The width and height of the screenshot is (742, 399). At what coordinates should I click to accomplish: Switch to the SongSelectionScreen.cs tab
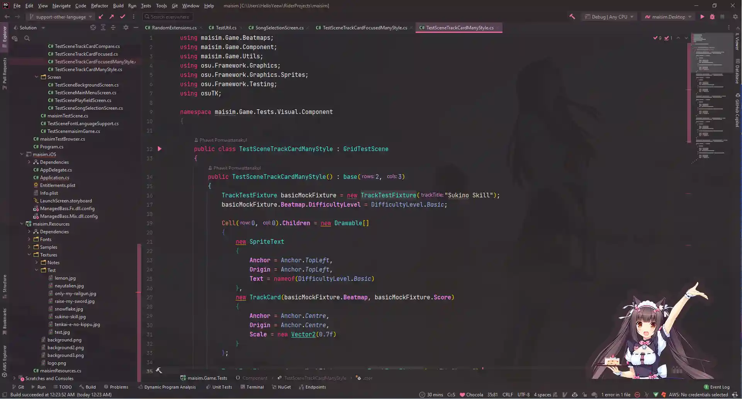pyautogui.click(x=276, y=28)
